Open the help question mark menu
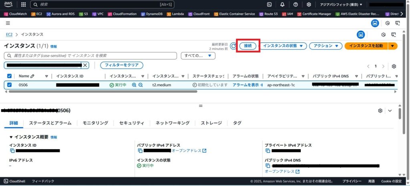The height and width of the screenshot is (186, 410). tap(295, 4)
